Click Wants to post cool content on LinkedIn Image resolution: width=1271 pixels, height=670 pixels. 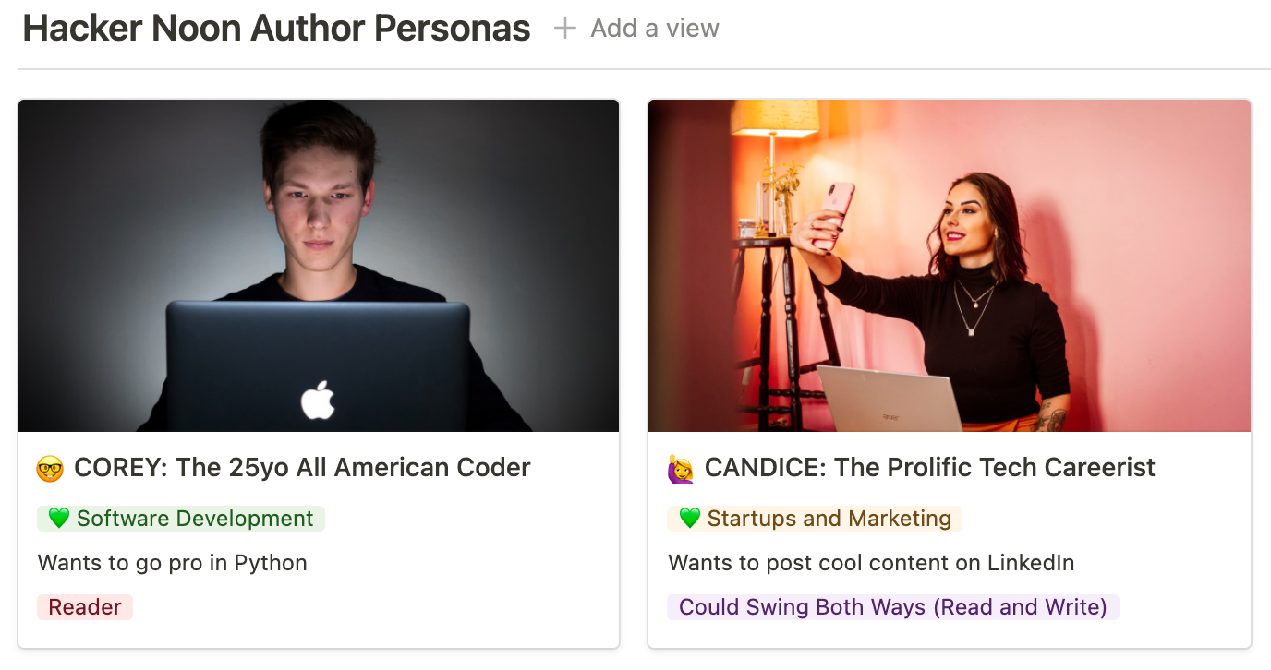[x=871, y=563]
